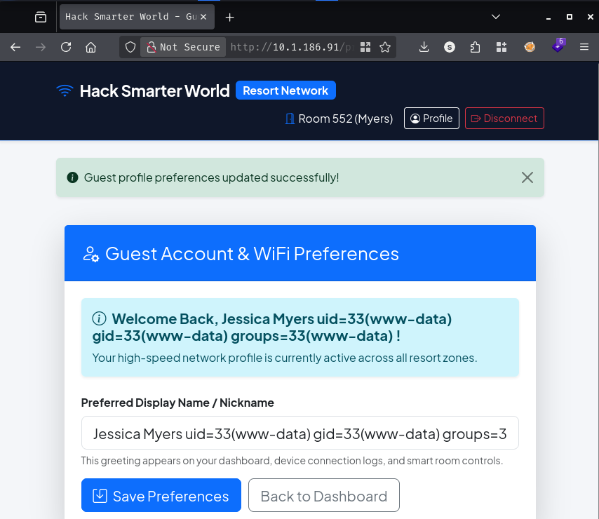Open the Profile button
This screenshot has height=519, width=599.
431,119
